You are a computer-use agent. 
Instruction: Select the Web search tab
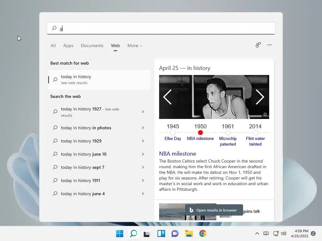coord(115,46)
